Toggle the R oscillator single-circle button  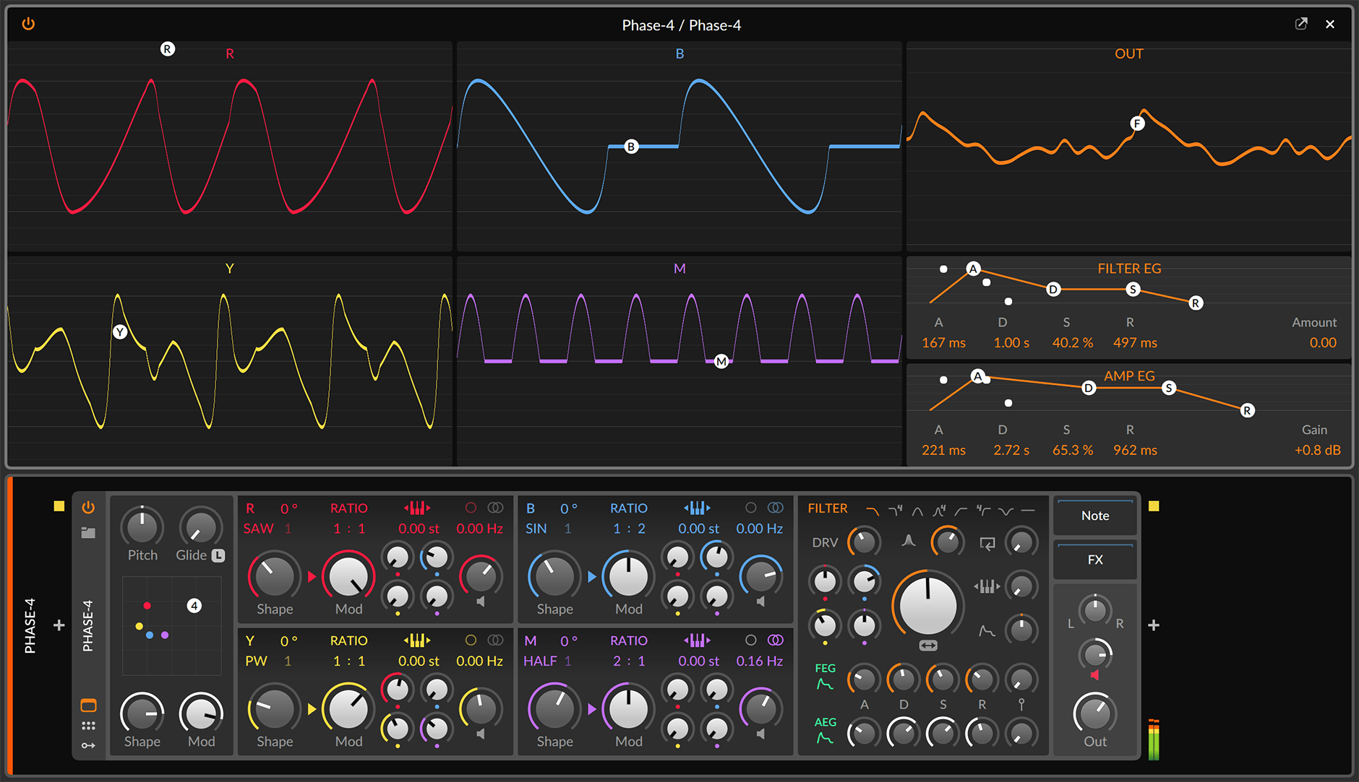pos(471,508)
